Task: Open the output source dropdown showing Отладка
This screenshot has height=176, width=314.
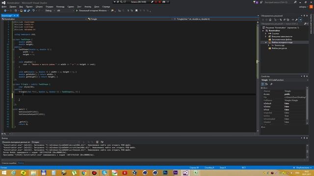Action: (55, 142)
